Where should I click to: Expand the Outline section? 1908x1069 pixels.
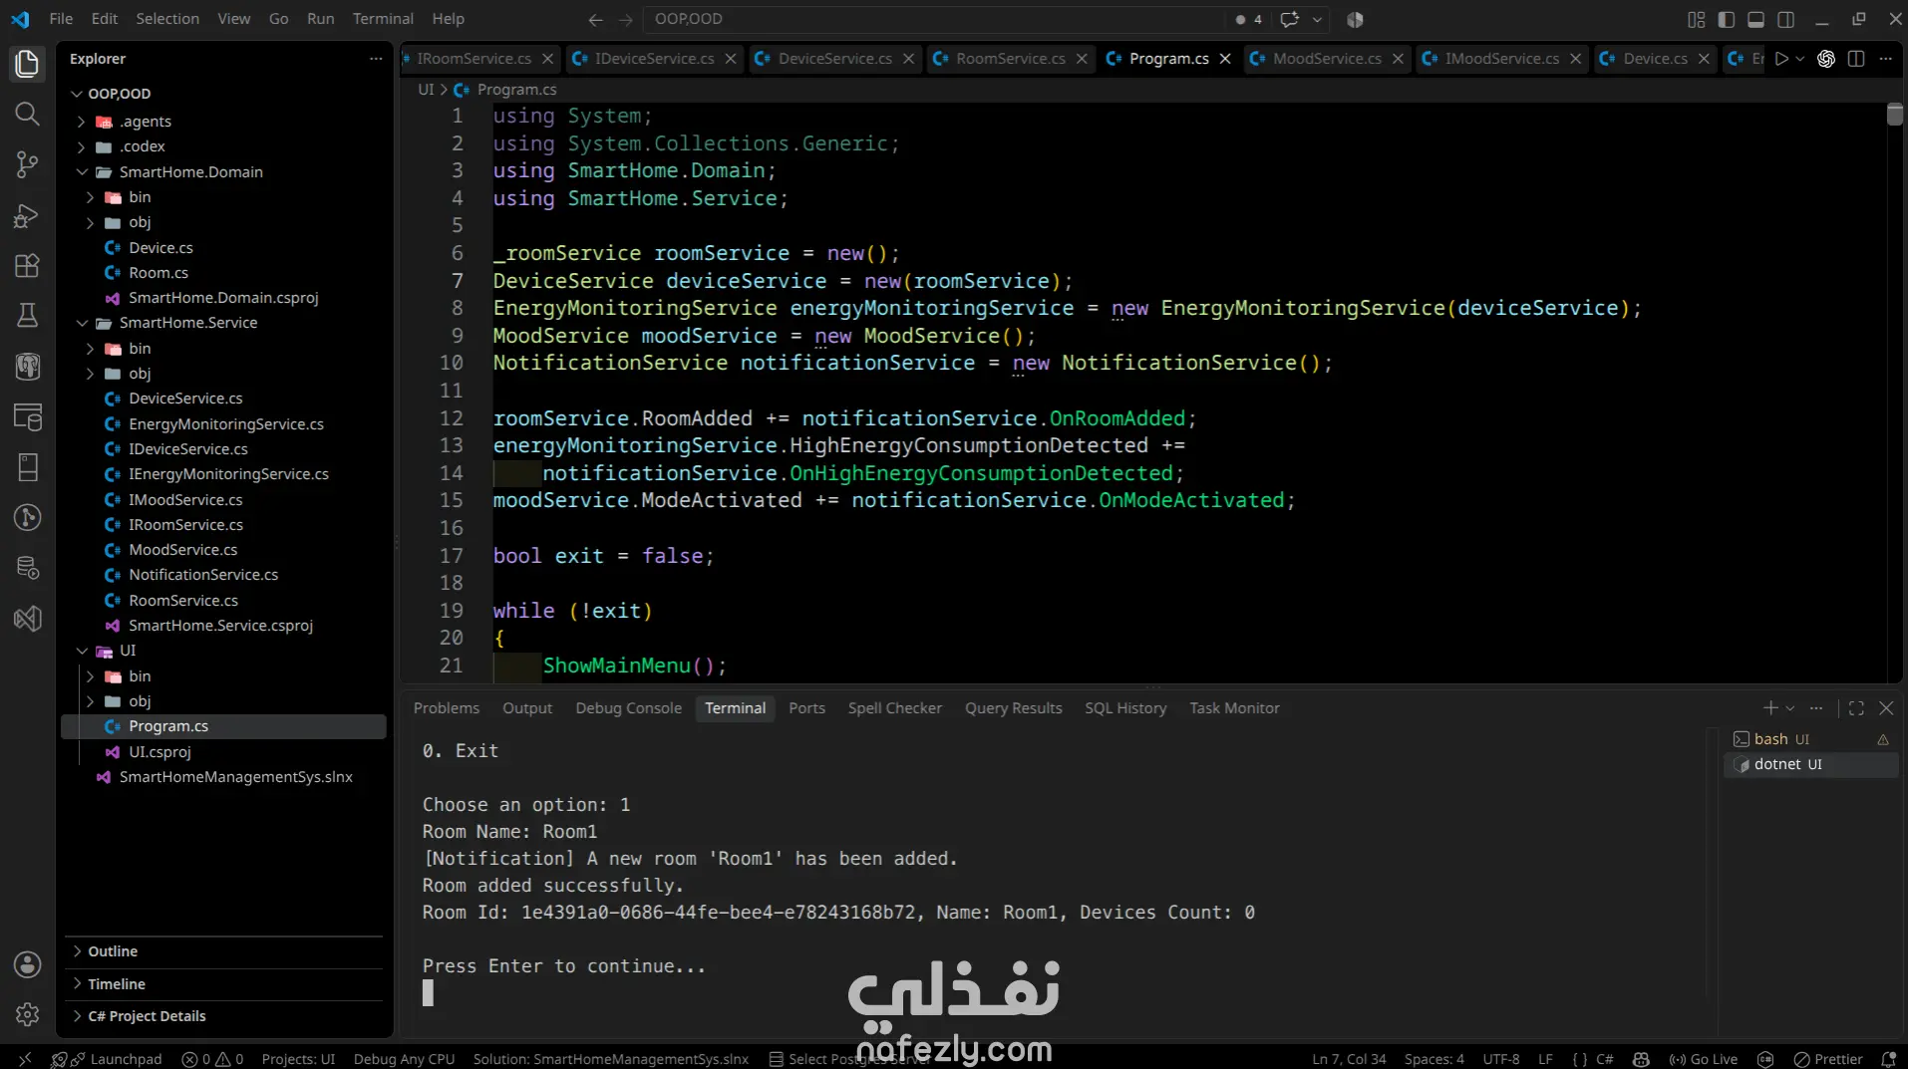112,951
